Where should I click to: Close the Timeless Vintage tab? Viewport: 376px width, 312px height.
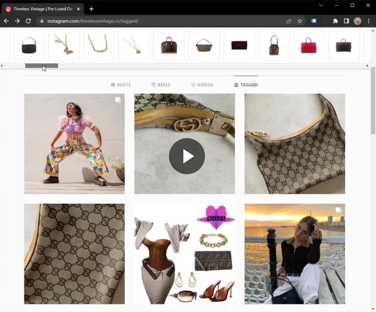click(78, 9)
